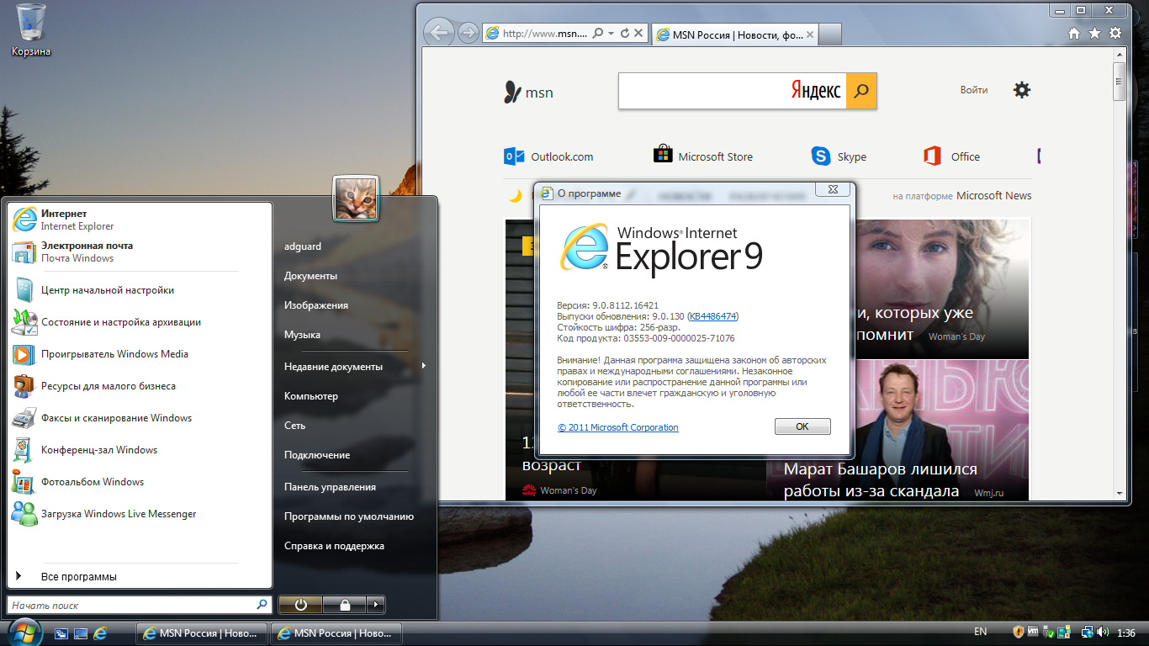1149x646 pixels.
Task: Open the KB4486474 update link
Action: (712, 316)
